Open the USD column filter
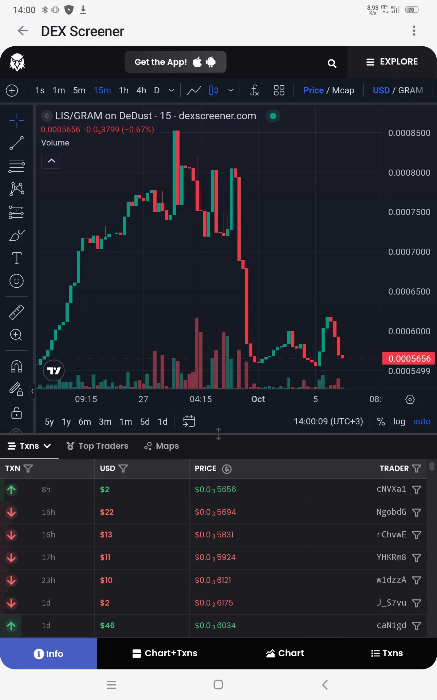 tap(123, 468)
